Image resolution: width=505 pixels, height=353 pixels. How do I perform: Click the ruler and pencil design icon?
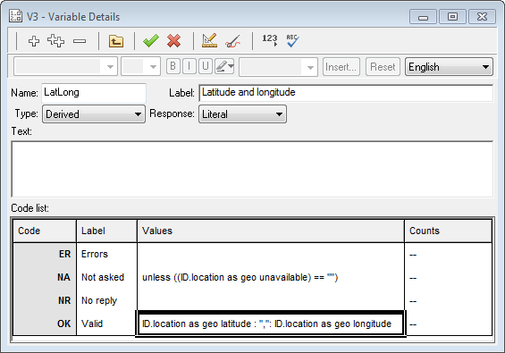click(x=209, y=41)
